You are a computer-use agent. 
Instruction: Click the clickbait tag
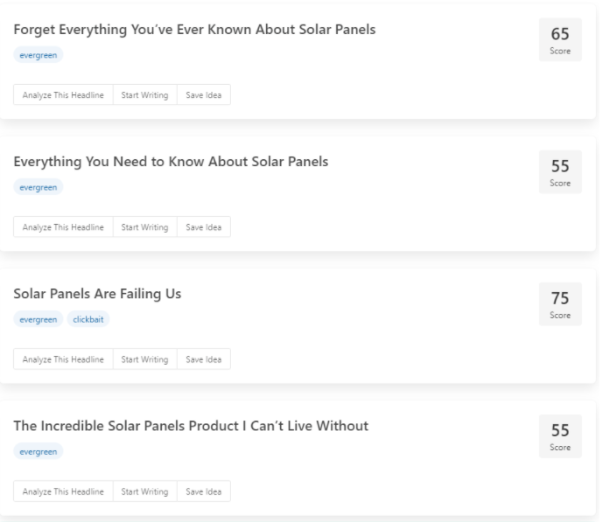(88, 319)
